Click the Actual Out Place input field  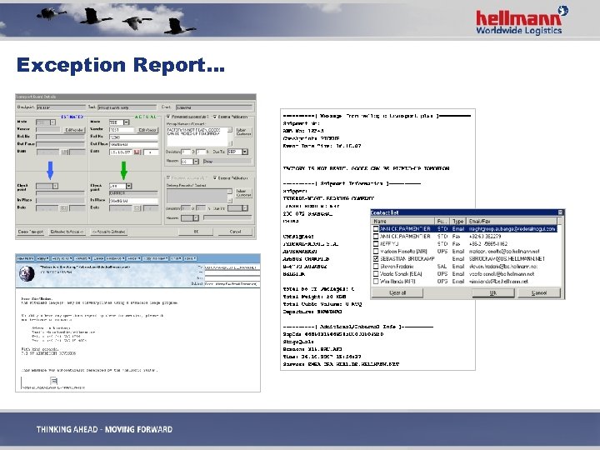pyautogui.click(x=133, y=144)
